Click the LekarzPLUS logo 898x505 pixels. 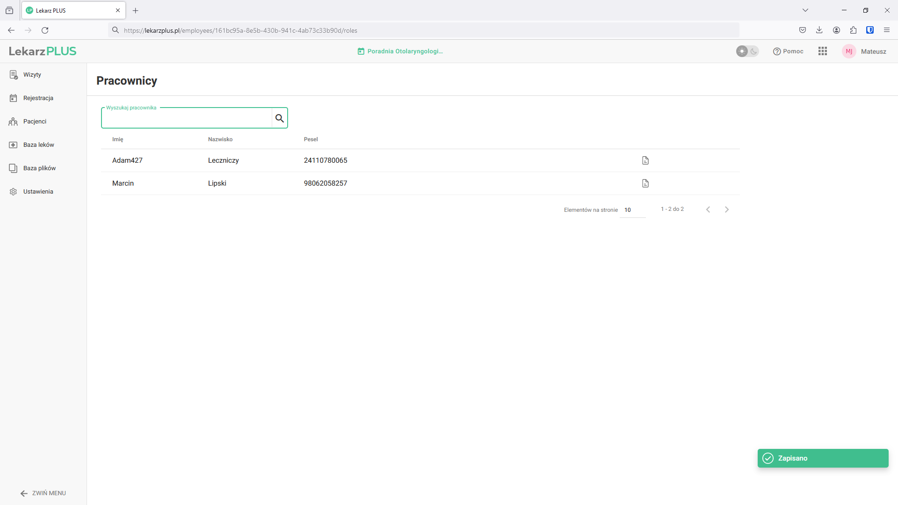pos(43,51)
